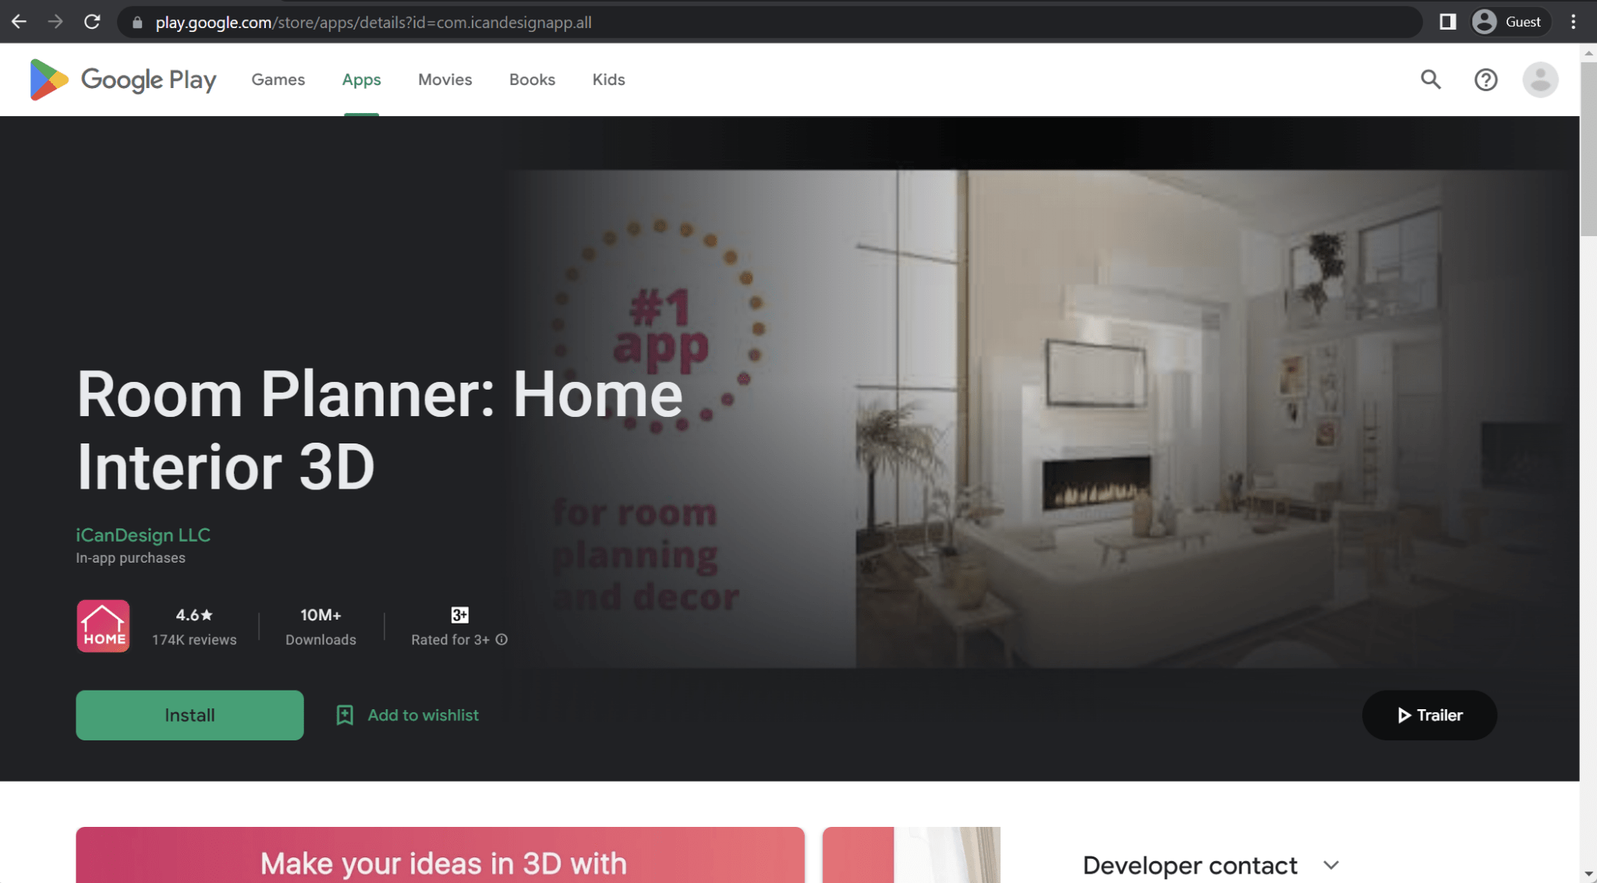This screenshot has height=883, width=1597.
Task: Click the rated 3+ info toggle
Action: click(501, 639)
